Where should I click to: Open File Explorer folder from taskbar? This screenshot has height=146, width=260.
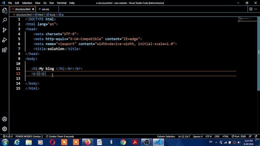(29, 142)
